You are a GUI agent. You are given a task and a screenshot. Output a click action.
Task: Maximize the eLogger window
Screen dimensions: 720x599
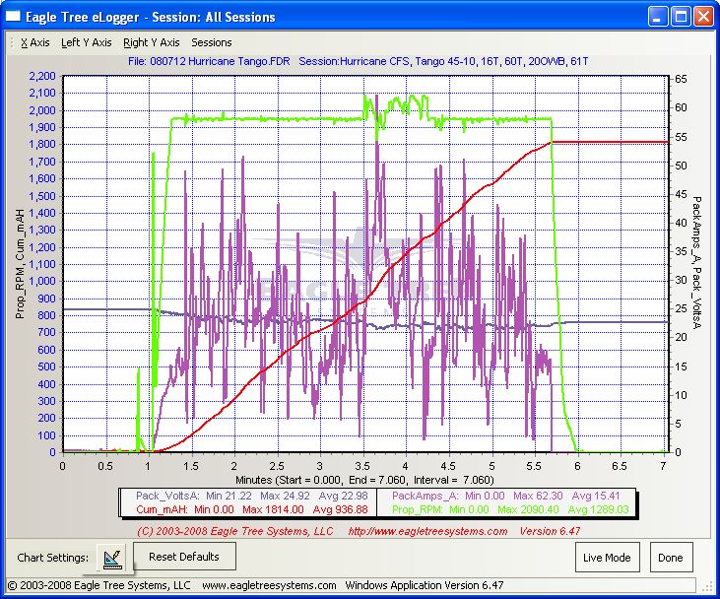point(681,17)
